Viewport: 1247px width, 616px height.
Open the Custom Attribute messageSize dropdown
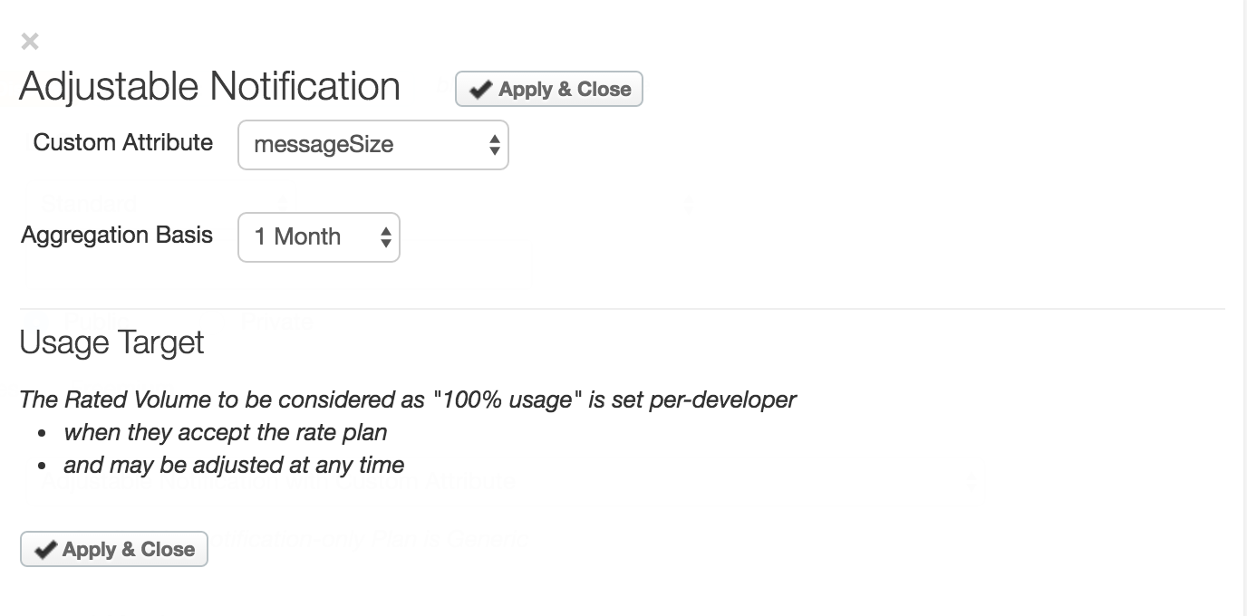tap(372, 145)
